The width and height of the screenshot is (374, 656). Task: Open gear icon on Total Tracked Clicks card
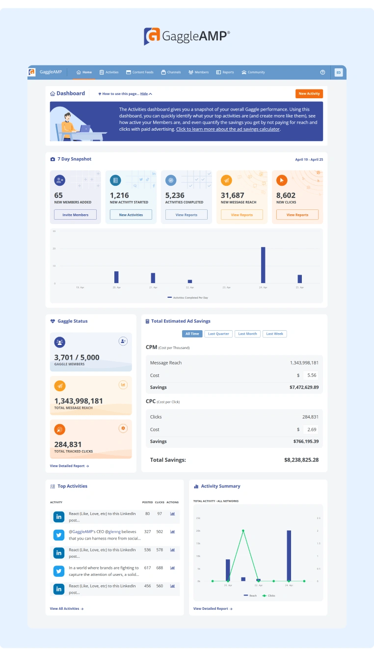click(123, 428)
